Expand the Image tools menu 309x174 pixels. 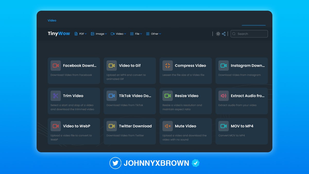pyautogui.click(x=99, y=34)
